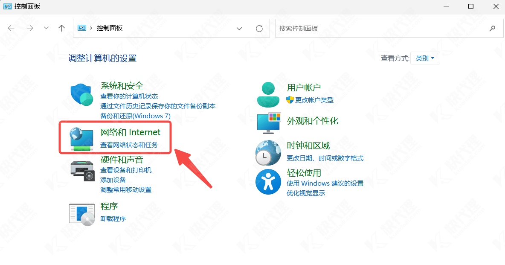Open 系统和安全 via its shield icon
Image resolution: width=505 pixels, height=265 pixels.
point(81,95)
